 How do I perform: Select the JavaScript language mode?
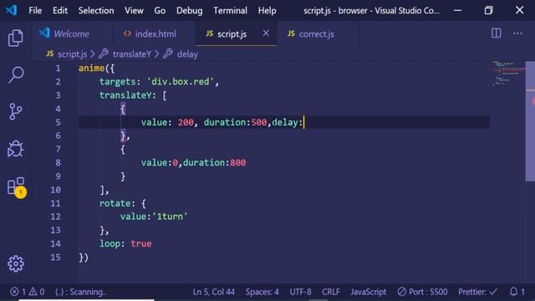368,292
